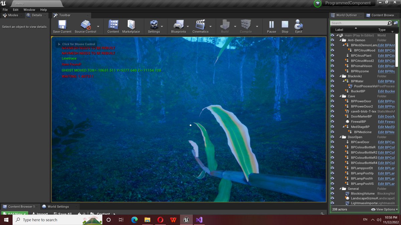Click the Edit BPCitrusPlant blueprint link
Screen dimensions: 401x225
point(386,56)
